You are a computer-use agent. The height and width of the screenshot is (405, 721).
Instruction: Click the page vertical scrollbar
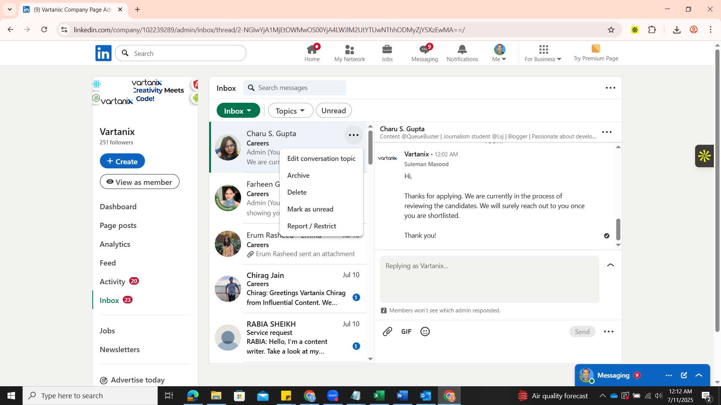pyautogui.click(x=717, y=191)
